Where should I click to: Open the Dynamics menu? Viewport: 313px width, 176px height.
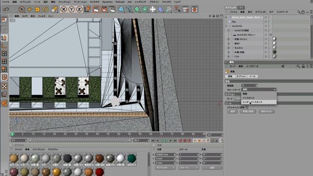[107, 2]
